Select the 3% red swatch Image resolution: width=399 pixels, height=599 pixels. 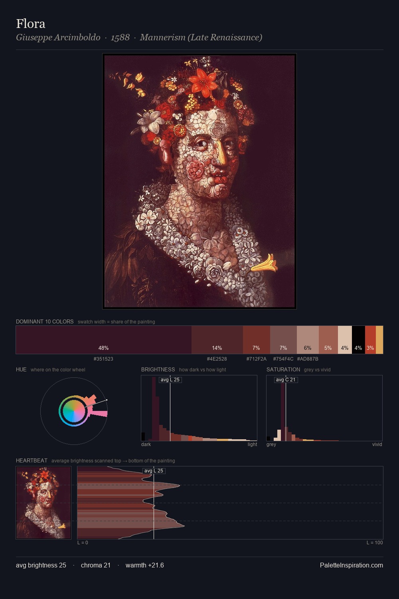click(370, 340)
